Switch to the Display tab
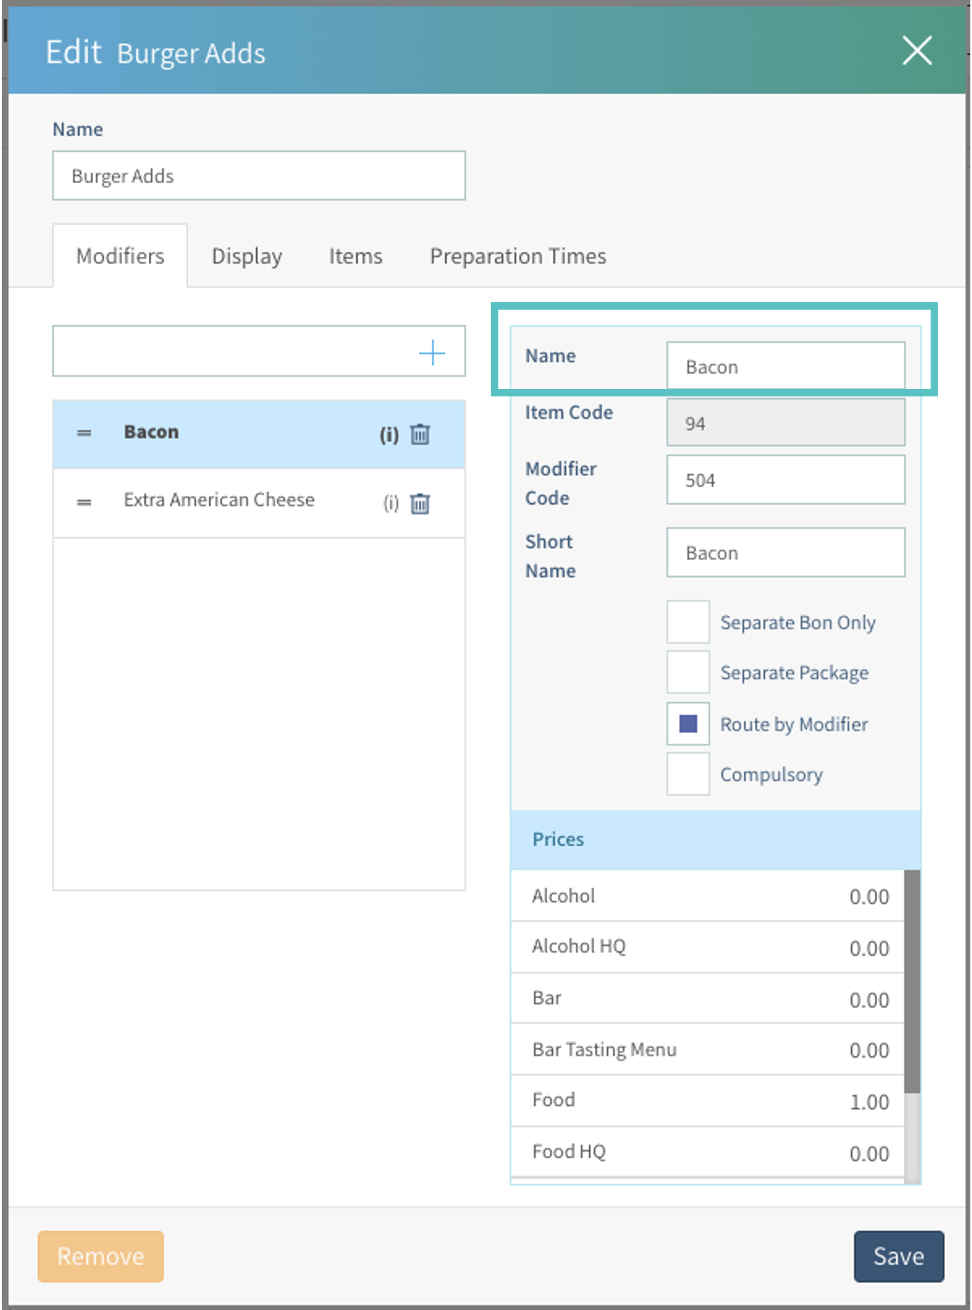This screenshot has height=1310, width=972. [247, 256]
